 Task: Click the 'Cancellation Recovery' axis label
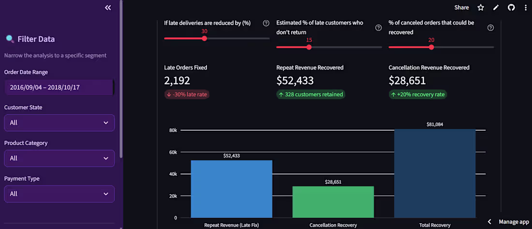click(333, 225)
